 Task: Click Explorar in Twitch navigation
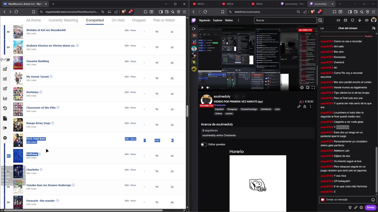pos(218,20)
